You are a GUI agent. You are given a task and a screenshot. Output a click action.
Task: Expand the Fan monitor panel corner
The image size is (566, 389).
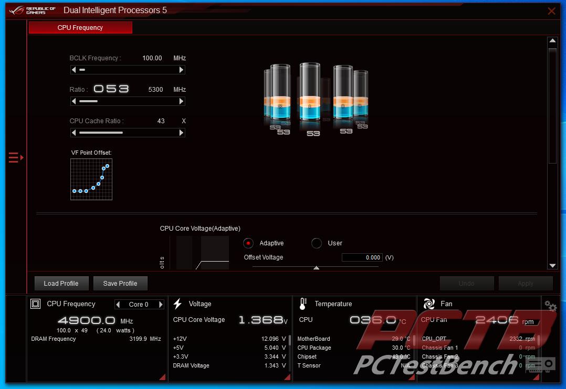pyautogui.click(x=536, y=377)
